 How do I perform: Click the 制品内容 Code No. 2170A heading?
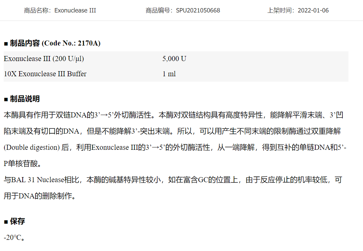[x=52, y=43]
